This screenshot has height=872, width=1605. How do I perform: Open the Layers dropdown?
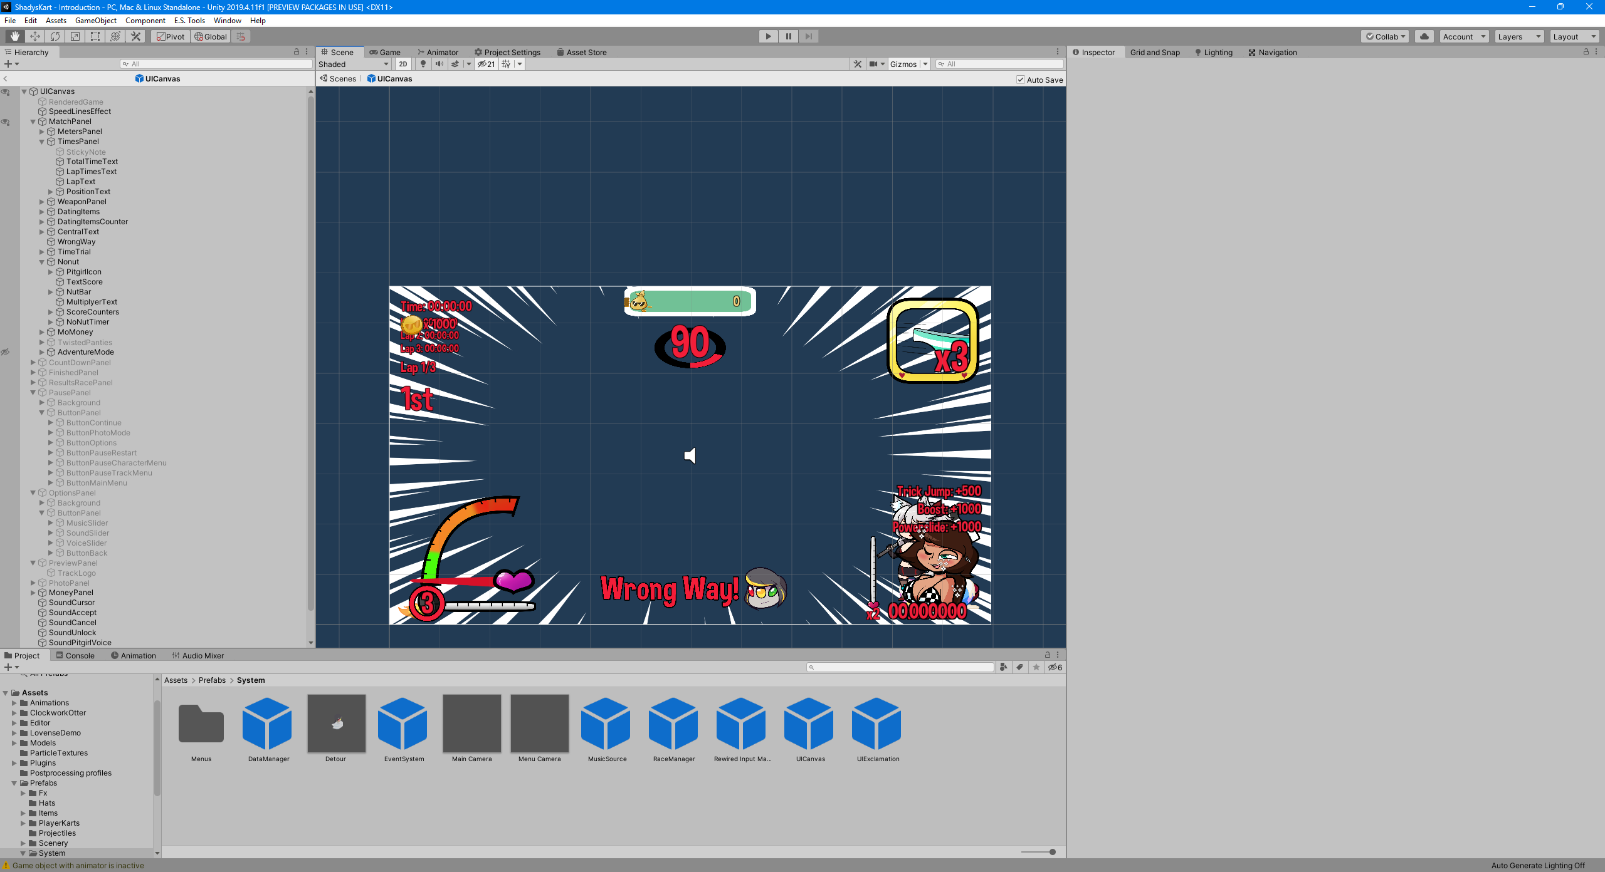(x=1518, y=36)
